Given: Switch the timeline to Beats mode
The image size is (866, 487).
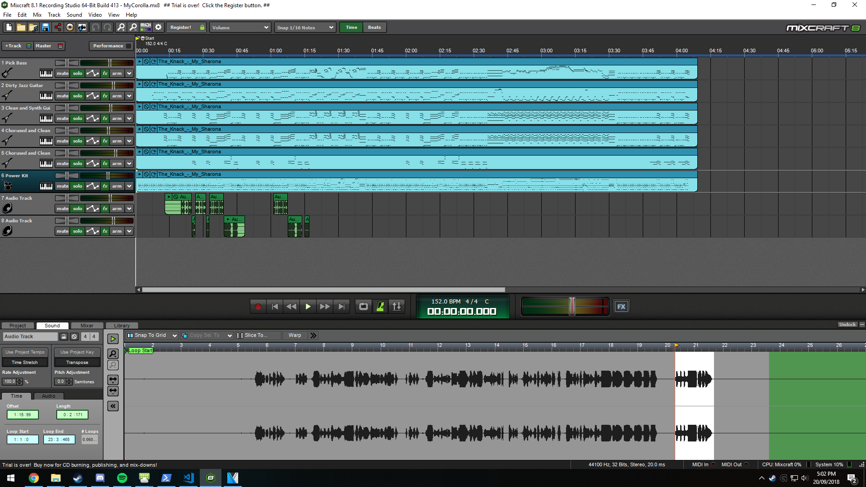Looking at the screenshot, I should tap(374, 28).
